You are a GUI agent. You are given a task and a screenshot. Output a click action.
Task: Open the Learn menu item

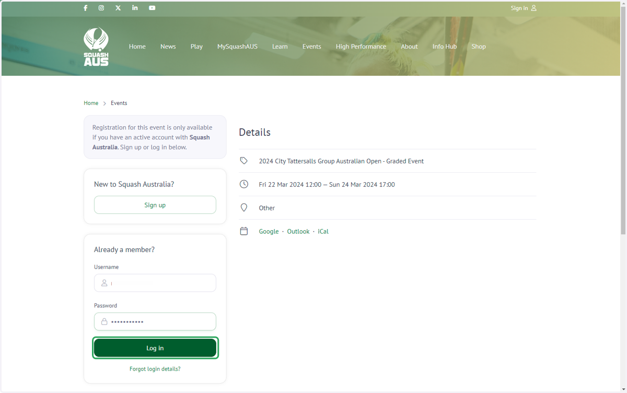point(280,46)
